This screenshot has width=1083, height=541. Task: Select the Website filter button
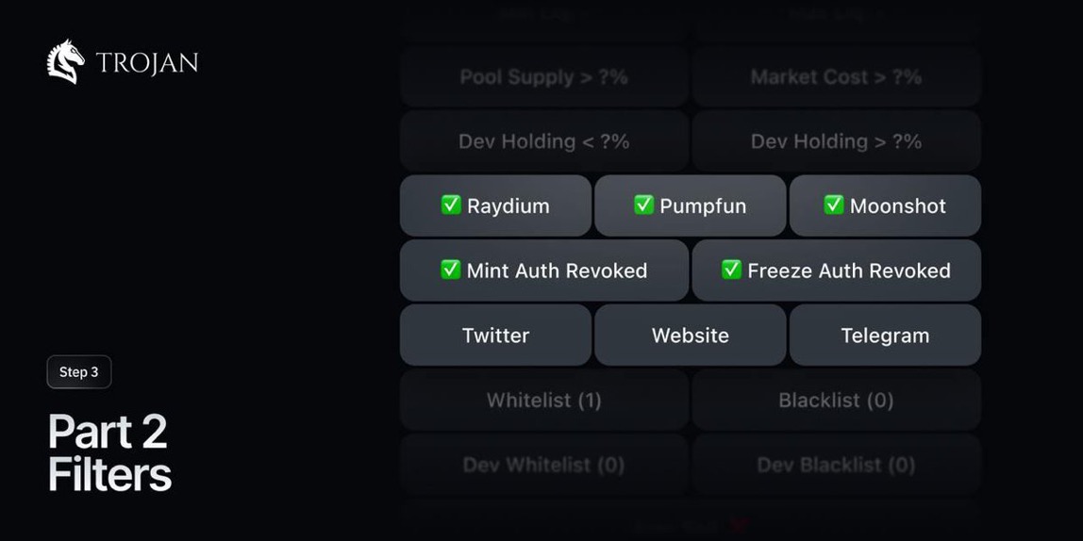click(x=691, y=335)
